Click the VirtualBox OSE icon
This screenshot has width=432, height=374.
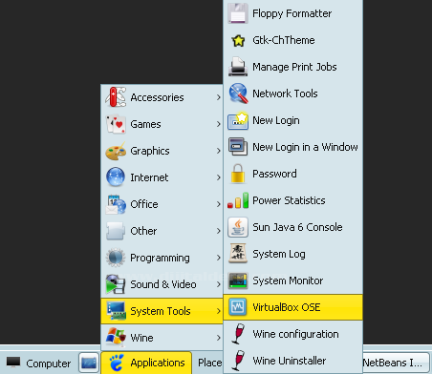(x=237, y=307)
